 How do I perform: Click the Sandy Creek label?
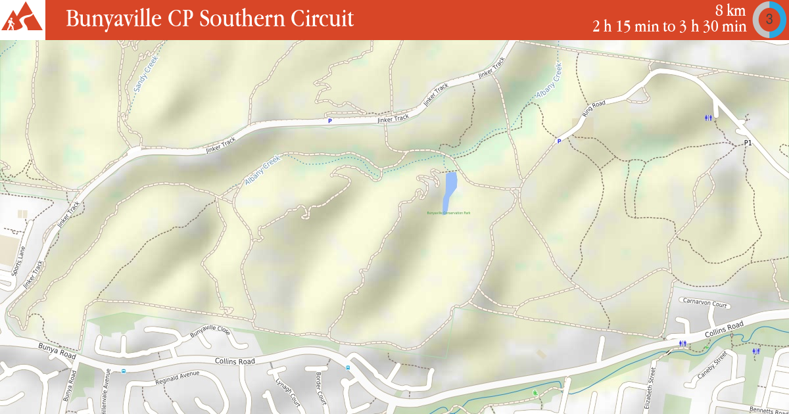tap(147, 73)
